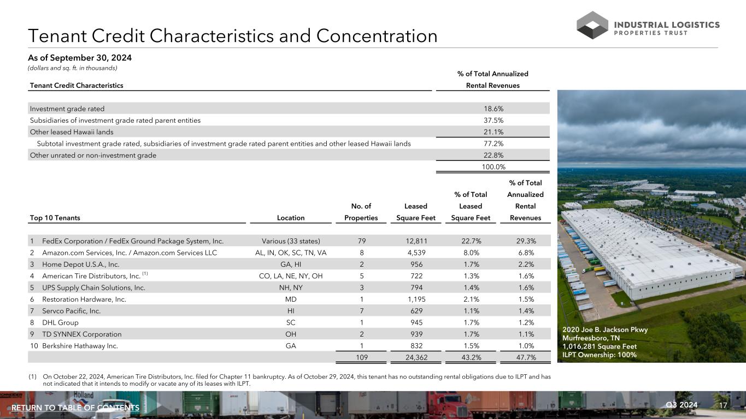Viewport: 746px width, 419px height.
Task: Click the Berkshire Hathaway Inc. tenant name
Action: pos(80,346)
